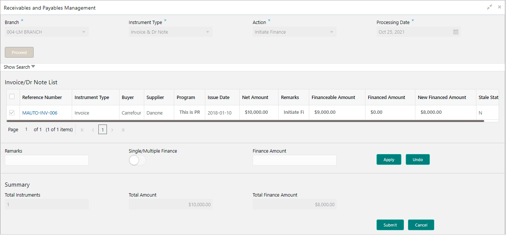Open the Processing Date calendar icon
The image size is (506, 235).
(456, 32)
